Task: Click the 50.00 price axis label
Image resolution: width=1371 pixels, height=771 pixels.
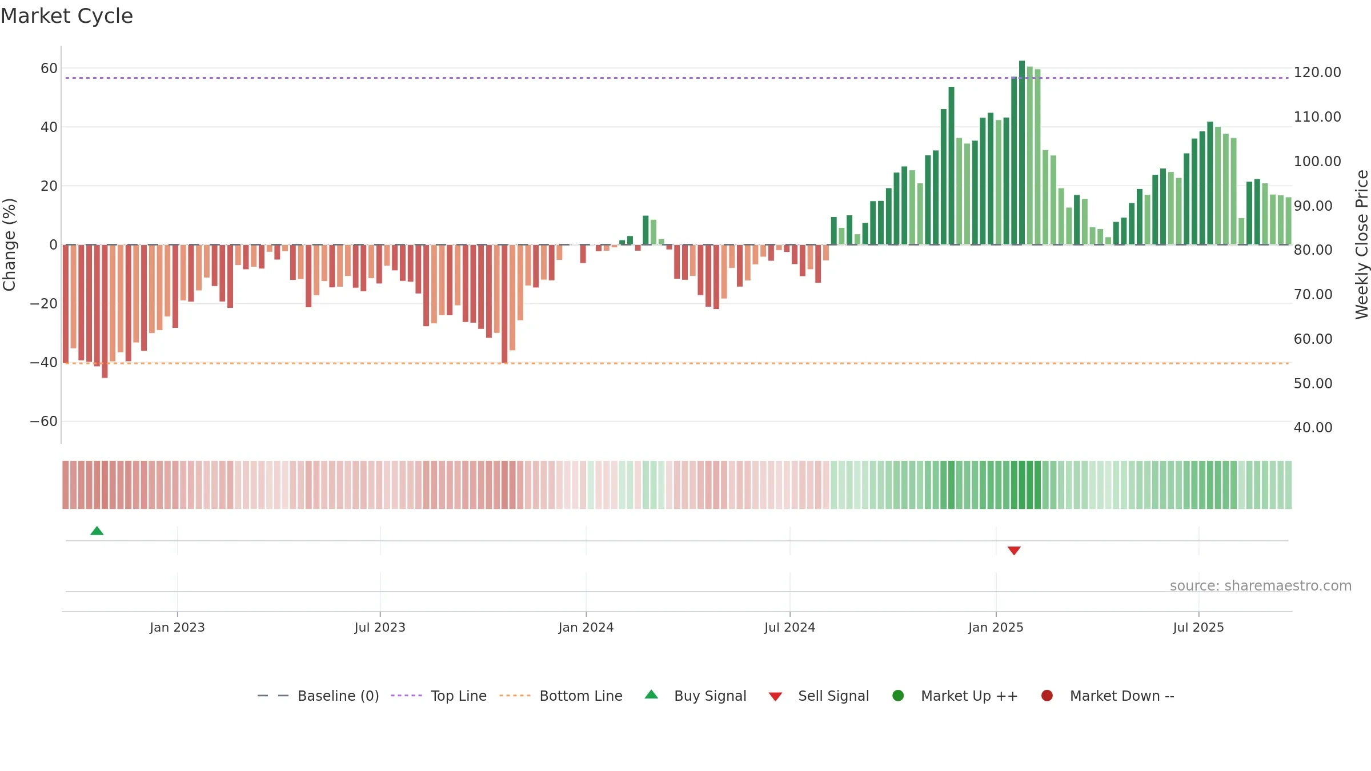Action: [1313, 384]
